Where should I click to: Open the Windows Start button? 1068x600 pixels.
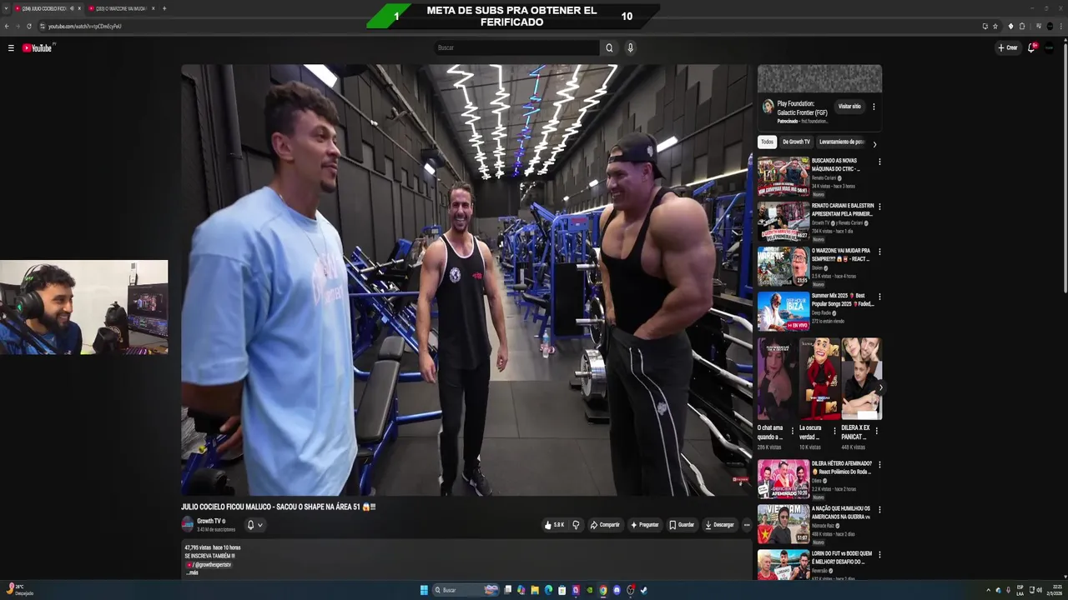[x=424, y=590]
